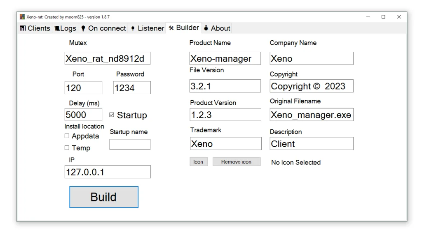Go to the On connect tab
The height and width of the screenshot is (240, 422).
pyautogui.click(x=103, y=28)
